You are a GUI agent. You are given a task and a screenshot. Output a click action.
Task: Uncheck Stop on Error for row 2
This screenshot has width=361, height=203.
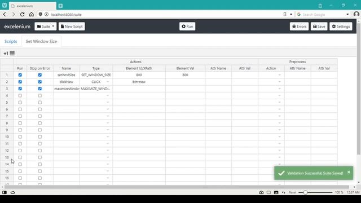[40, 82]
